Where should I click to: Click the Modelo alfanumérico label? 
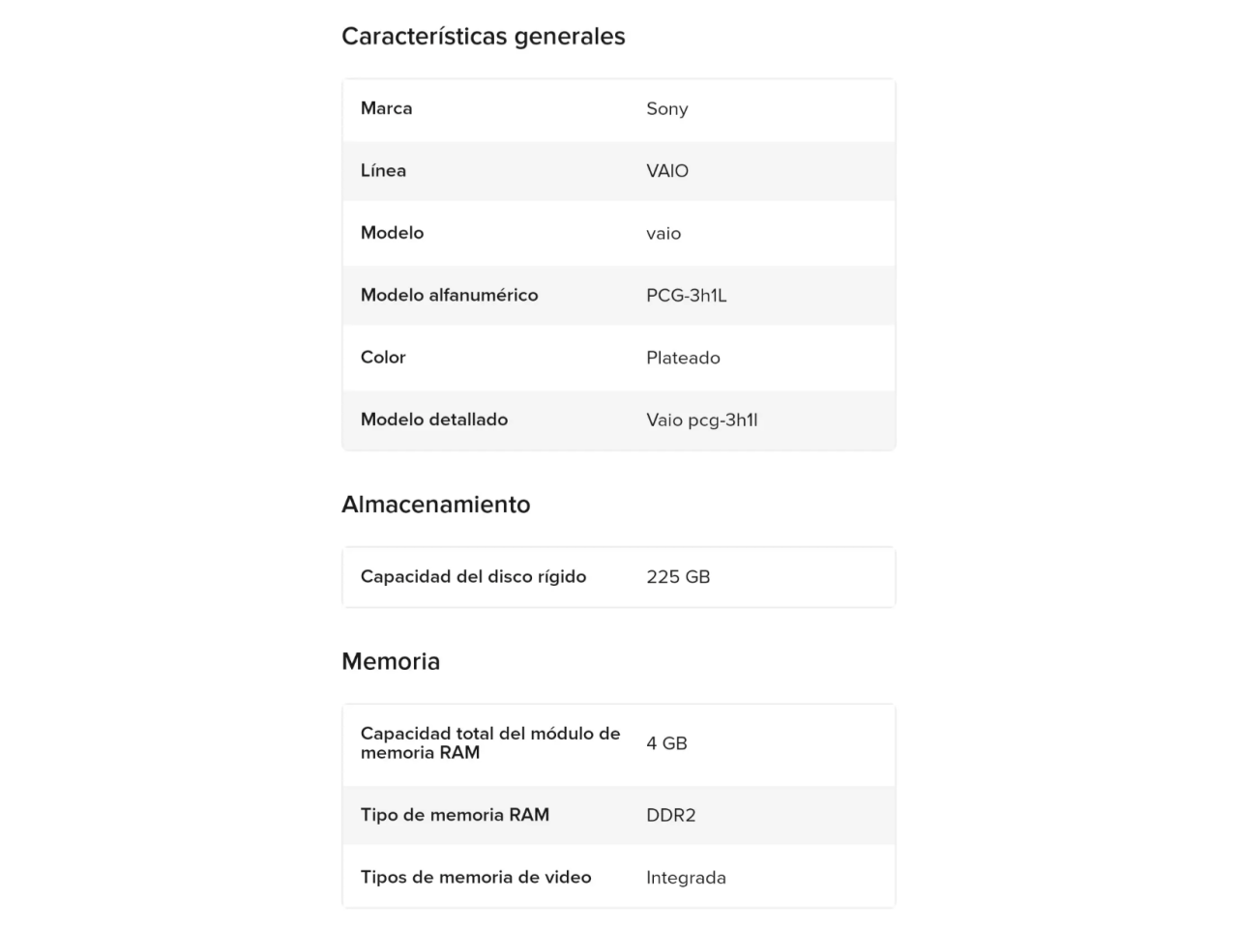tap(449, 296)
